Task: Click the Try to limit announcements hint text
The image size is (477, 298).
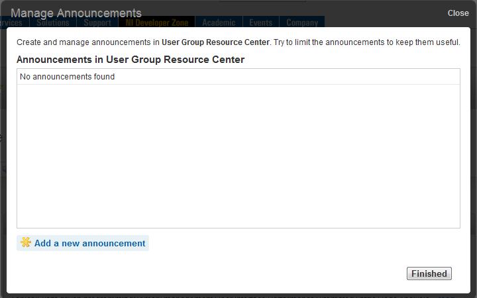Action: (x=368, y=42)
